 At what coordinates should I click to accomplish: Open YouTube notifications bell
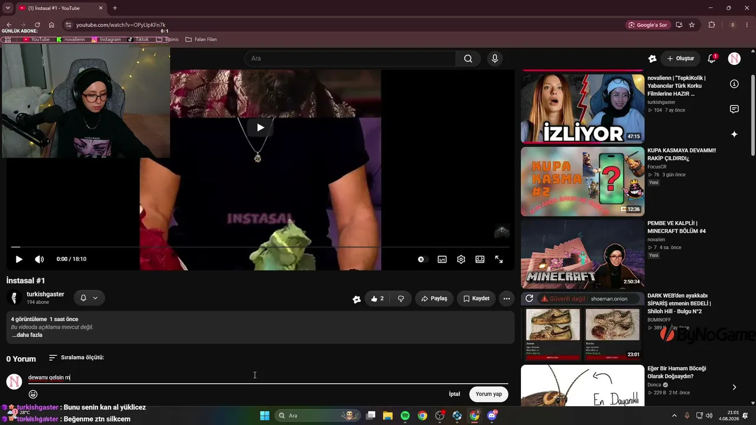click(712, 58)
